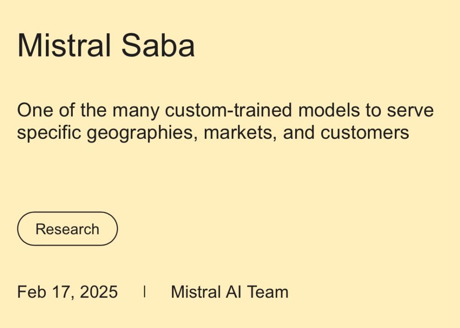Click the word Team in the author byline
The image size is (460, 328).
coord(268,292)
